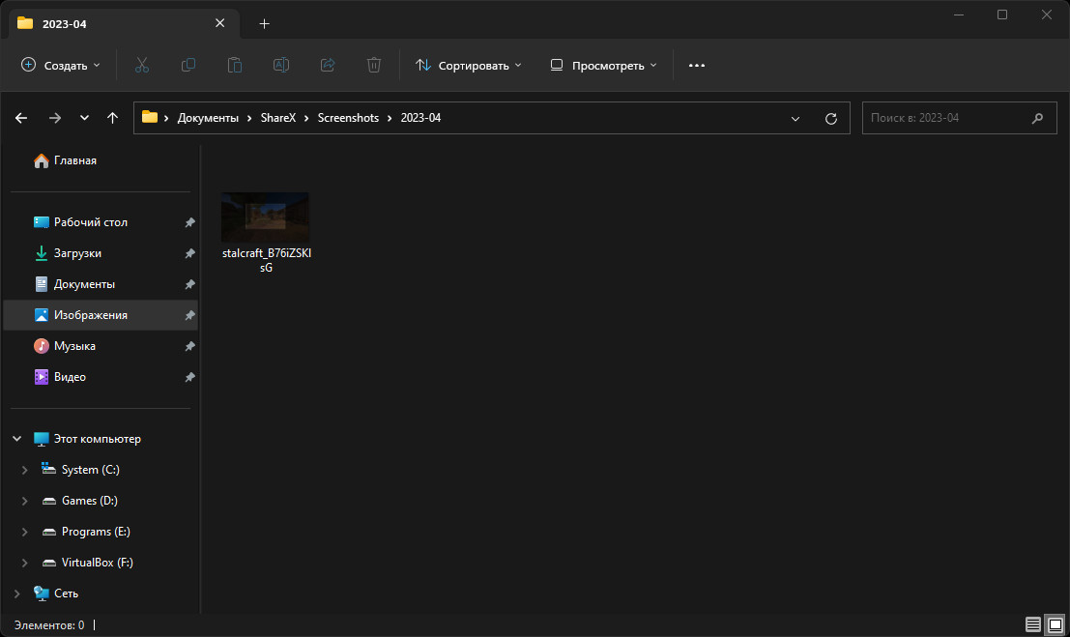Screen dimensions: 1070x637
Task: Click the Создать new item button
Action: (x=60, y=65)
